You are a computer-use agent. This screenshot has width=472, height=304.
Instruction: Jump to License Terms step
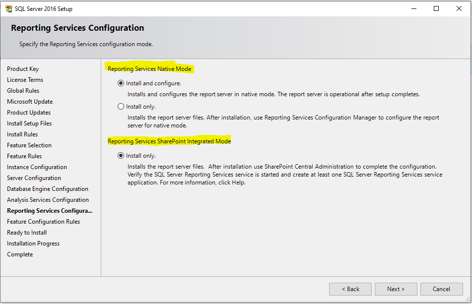[25, 80]
